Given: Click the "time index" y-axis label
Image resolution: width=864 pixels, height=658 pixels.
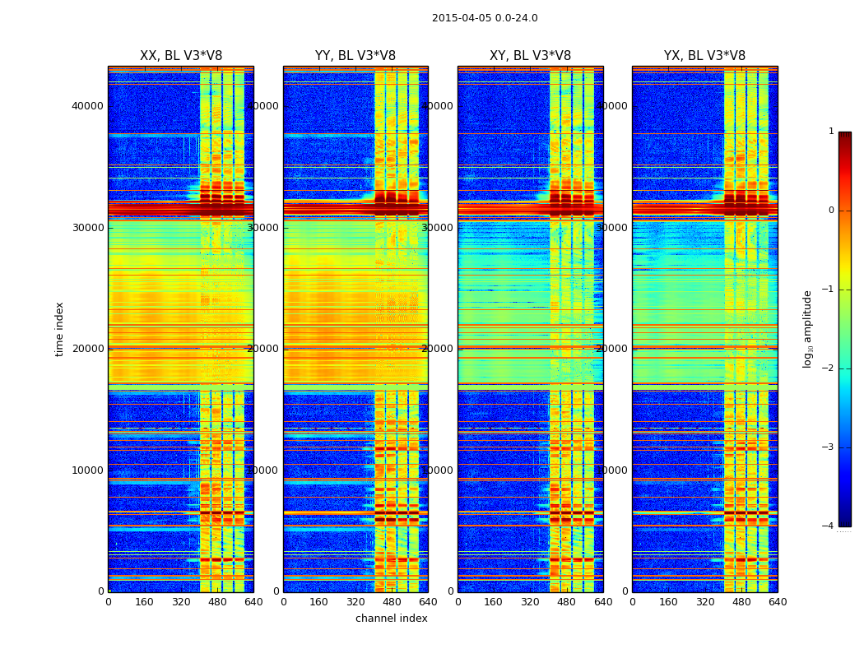Looking at the screenshot, I should tap(59, 329).
